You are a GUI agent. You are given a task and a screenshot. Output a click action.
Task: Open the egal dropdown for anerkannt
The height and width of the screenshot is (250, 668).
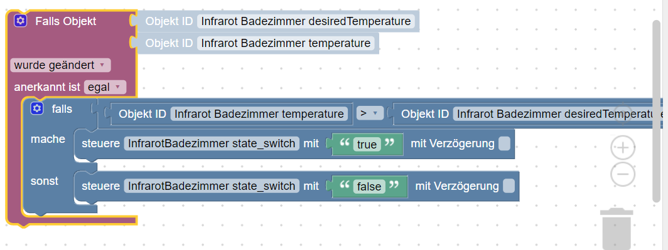tap(105, 87)
